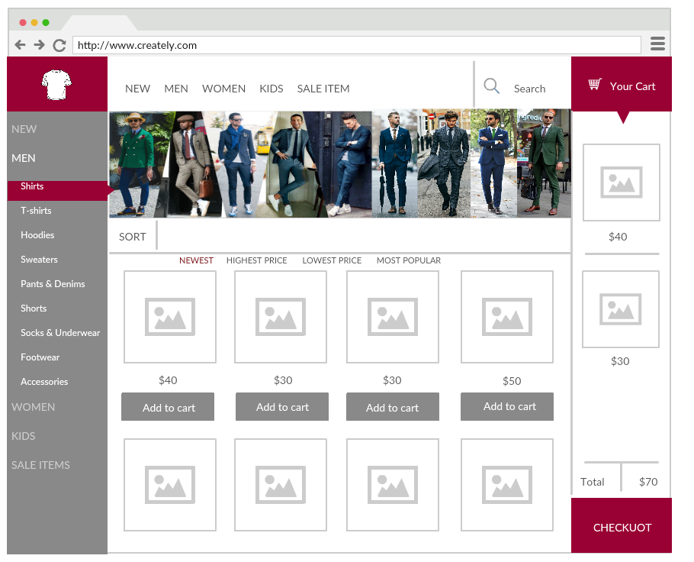This screenshot has height=562, width=694.
Task: Click the t-shirt store logo
Action: 56,85
